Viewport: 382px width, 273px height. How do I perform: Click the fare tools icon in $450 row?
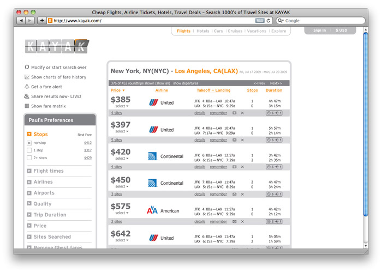[x=274, y=194]
